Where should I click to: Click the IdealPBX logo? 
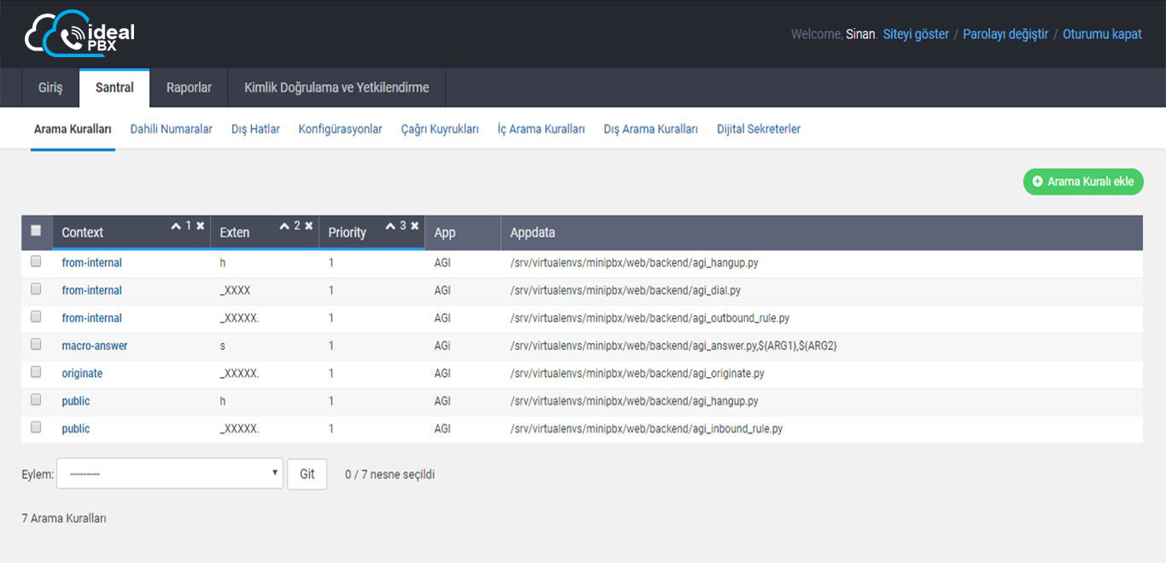point(79,34)
